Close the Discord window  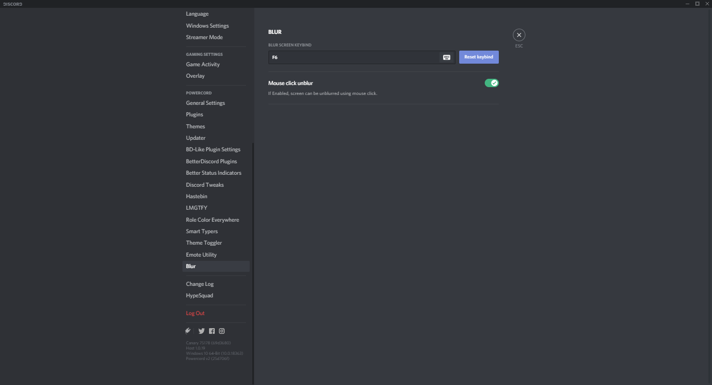coord(707,4)
